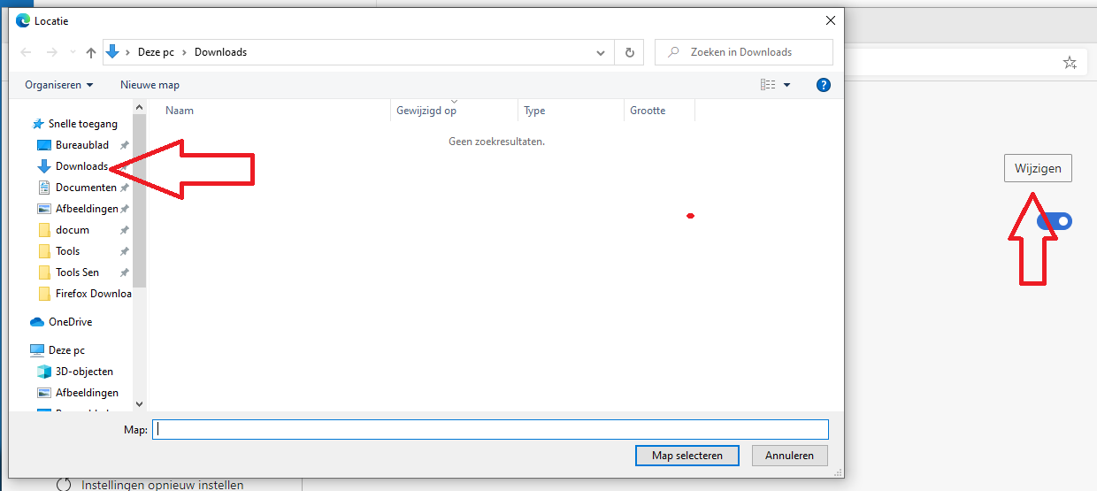
Task: Expand address bar history dropdown
Action: [x=602, y=52]
